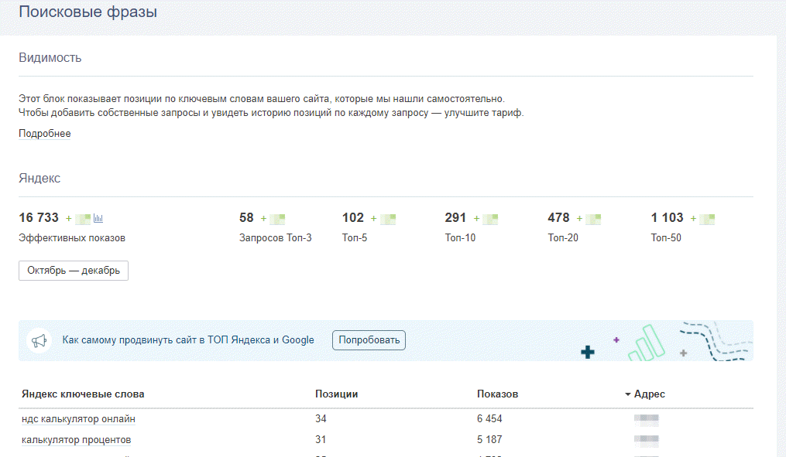Open chart icon beside 16 733 effective impressions

click(98, 218)
